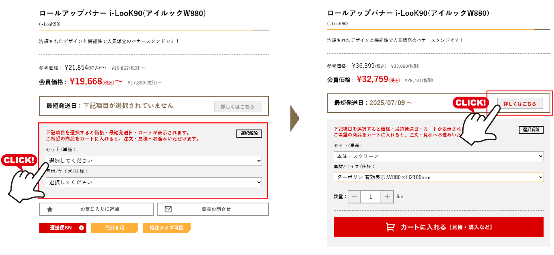Decrease quantity with the minus button

click(354, 197)
